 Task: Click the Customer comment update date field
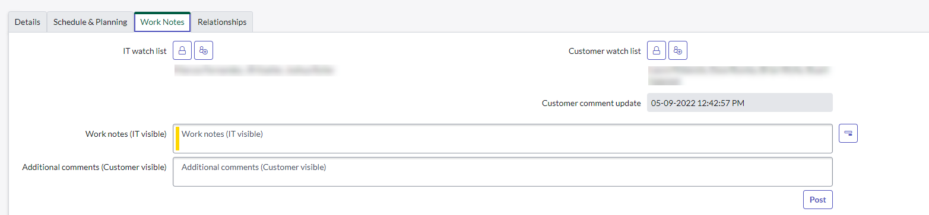point(740,102)
